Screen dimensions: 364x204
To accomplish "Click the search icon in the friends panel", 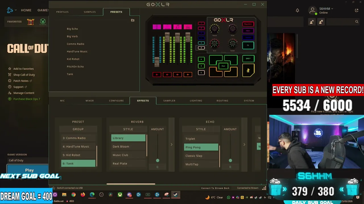I will pyautogui.click(x=357, y=22).
